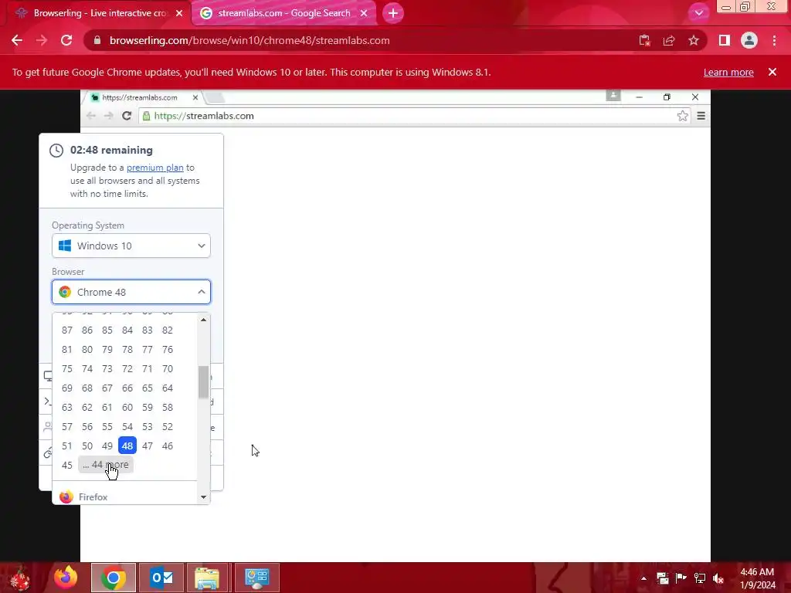
Task: Choose Chrome version 60
Action: (x=127, y=408)
